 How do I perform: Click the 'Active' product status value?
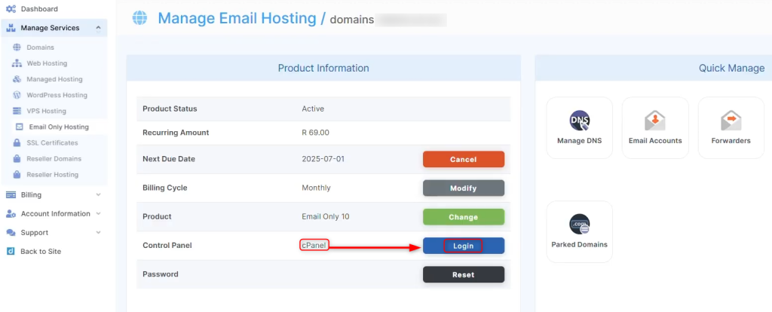tap(313, 109)
